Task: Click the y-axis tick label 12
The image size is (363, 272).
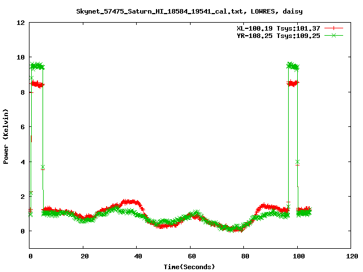Action: coord(20,23)
